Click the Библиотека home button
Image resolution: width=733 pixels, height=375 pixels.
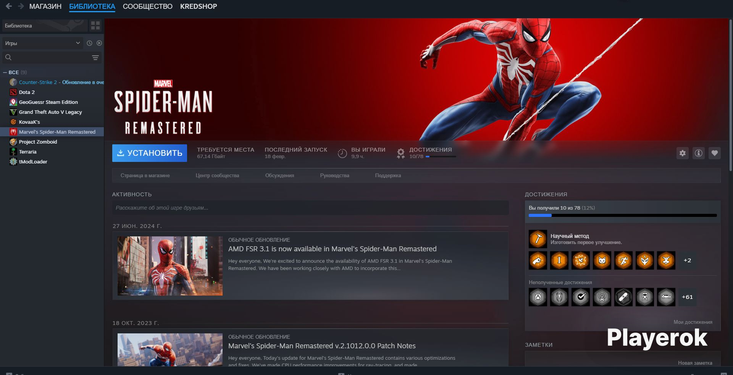click(x=45, y=26)
